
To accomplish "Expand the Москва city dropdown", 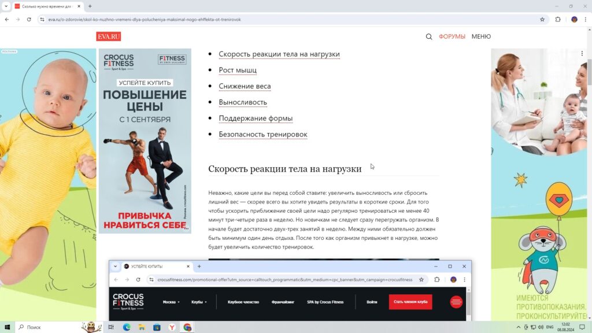I will [171, 302].
